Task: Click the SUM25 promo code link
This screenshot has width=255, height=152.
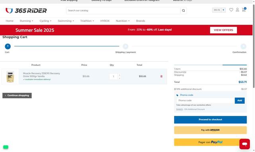Action: point(180,109)
